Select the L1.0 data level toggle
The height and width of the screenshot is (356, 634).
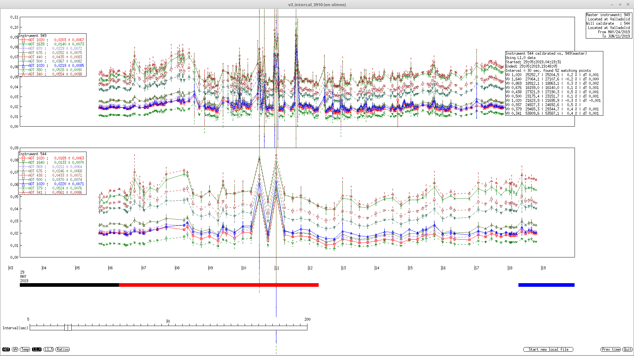click(x=37, y=349)
